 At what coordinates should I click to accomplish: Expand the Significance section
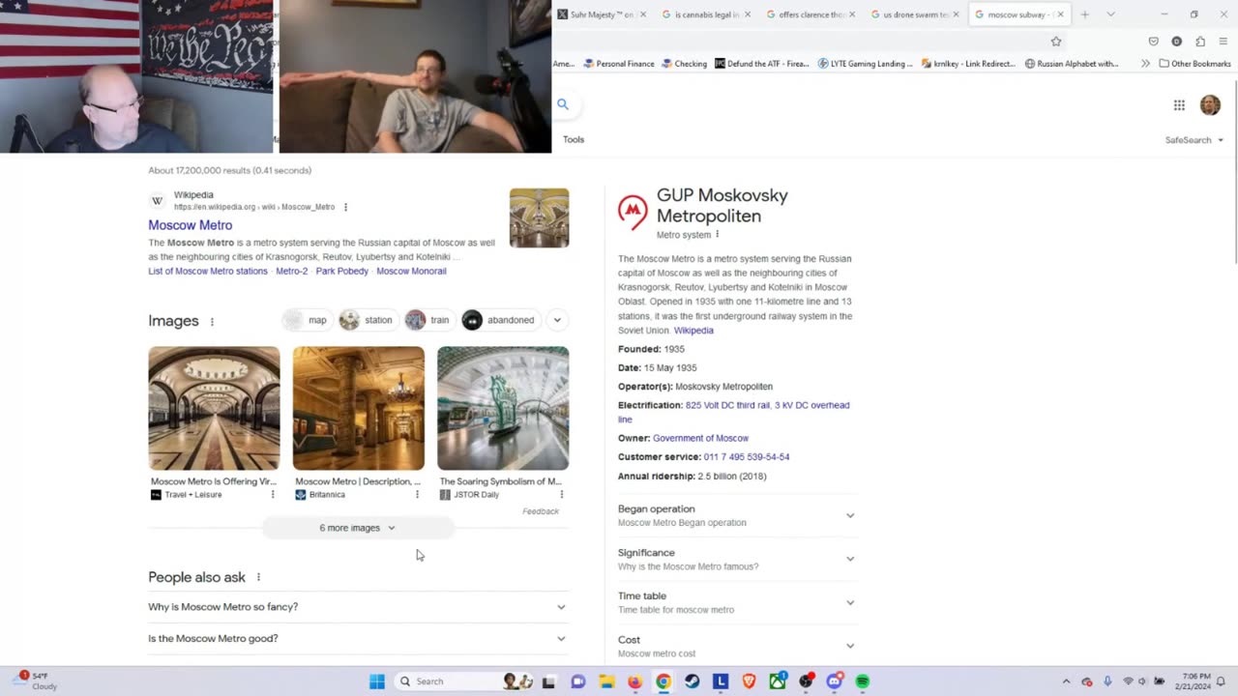737,559
